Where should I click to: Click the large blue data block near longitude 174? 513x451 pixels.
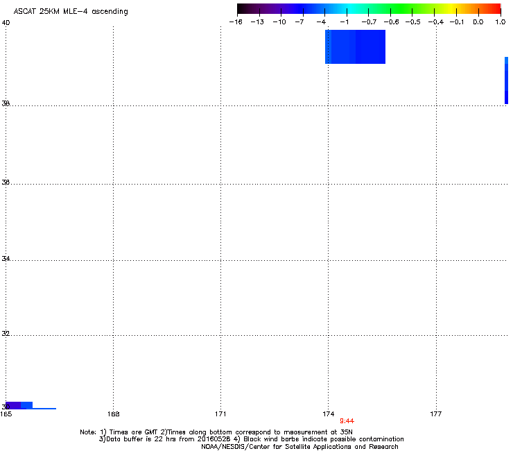point(355,47)
